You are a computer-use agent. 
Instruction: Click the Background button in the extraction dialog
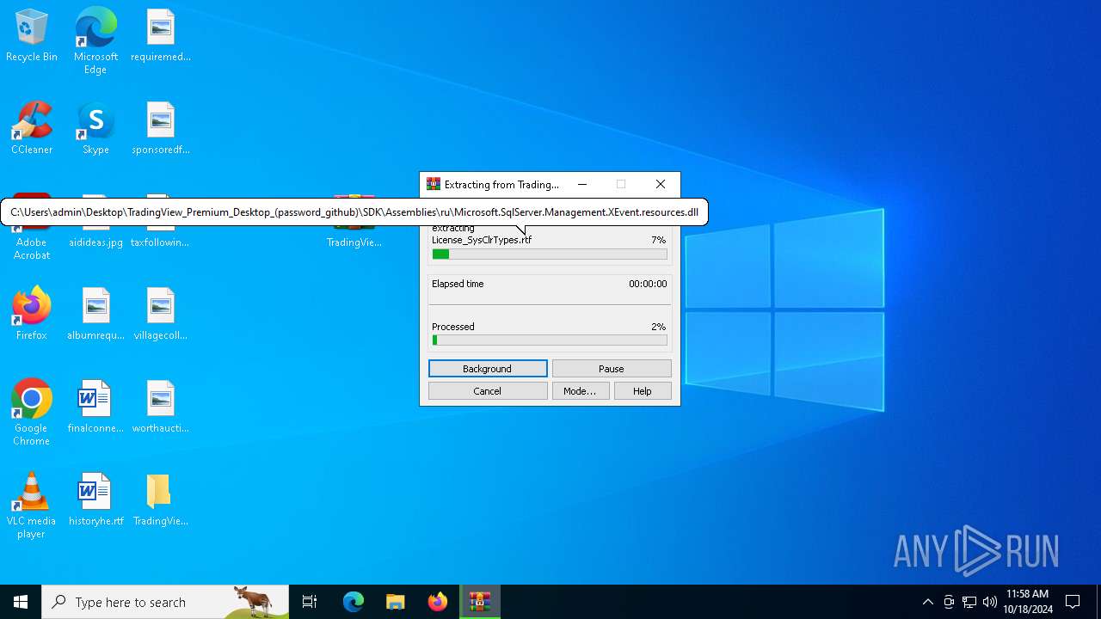(x=488, y=369)
